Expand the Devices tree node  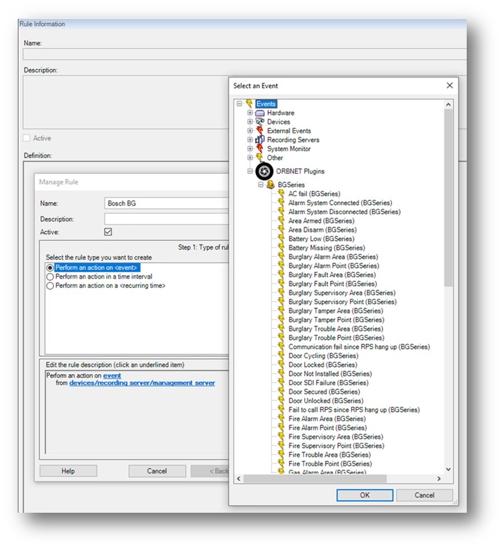(250, 122)
